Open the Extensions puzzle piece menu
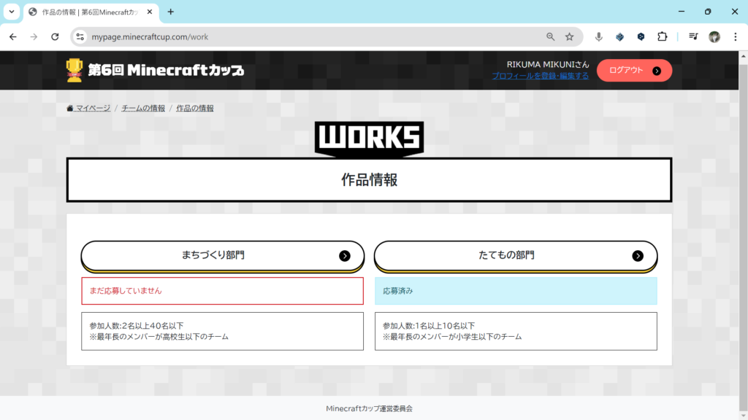748x420 pixels. coord(663,37)
